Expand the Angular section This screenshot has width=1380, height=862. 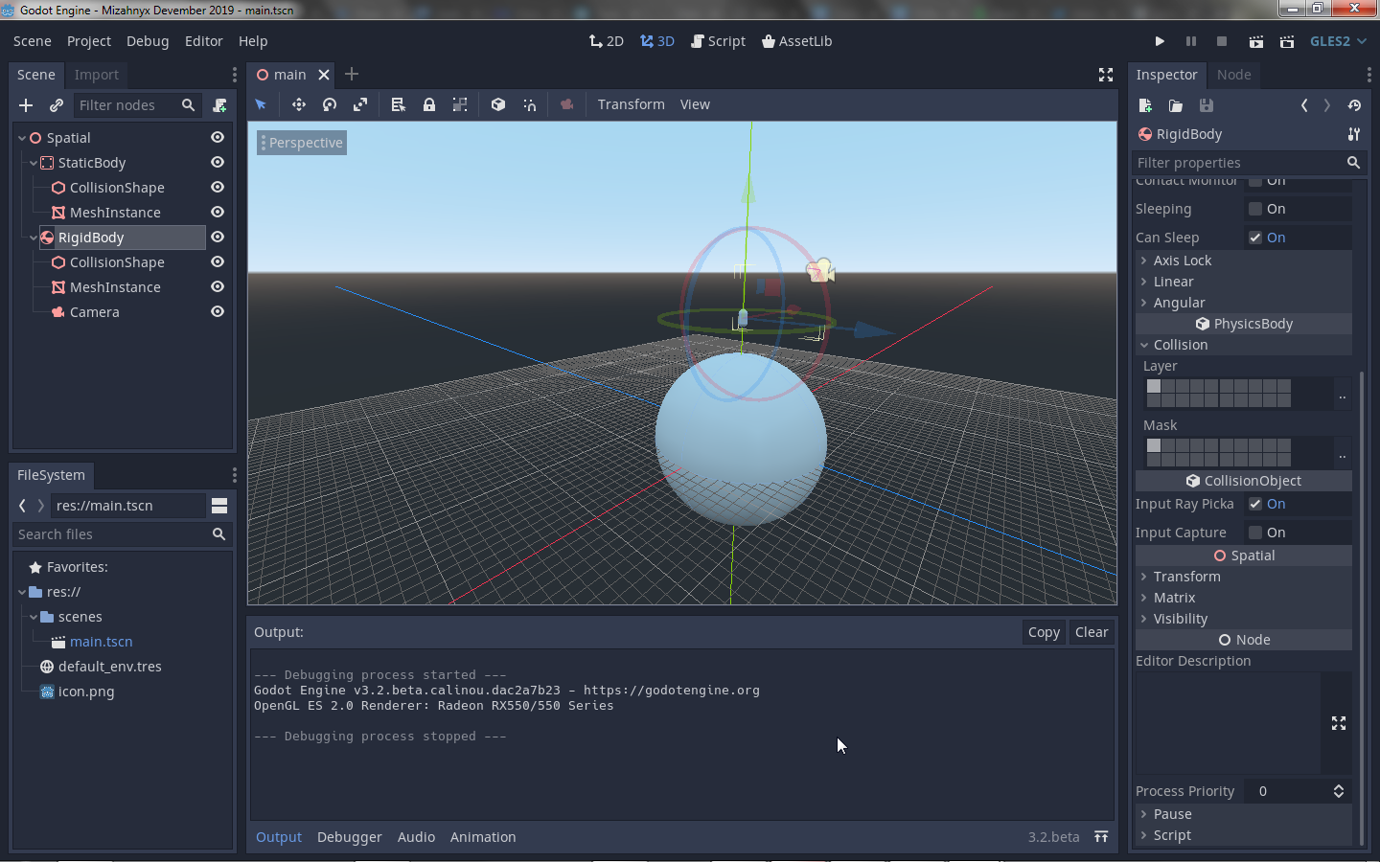(1244, 303)
